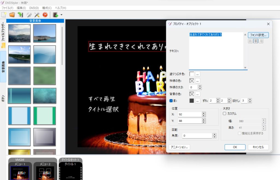Open a project with the folder icon
The height and width of the screenshot is (180, 280).
pyautogui.click(x=12, y=15)
